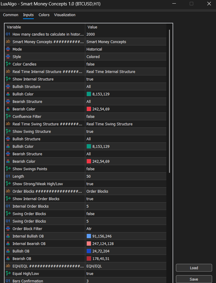Select the Smart Money Concepts value cell
This screenshot has width=216, height=283.
point(126,42)
